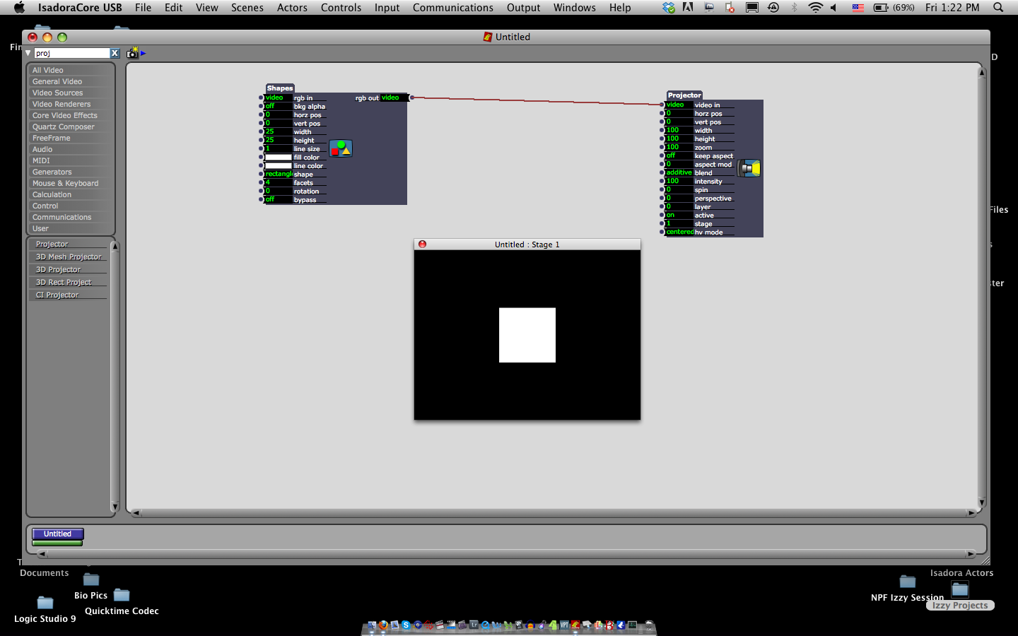Select Projector blend additive value
Screen dimensions: 1018x636
point(679,172)
